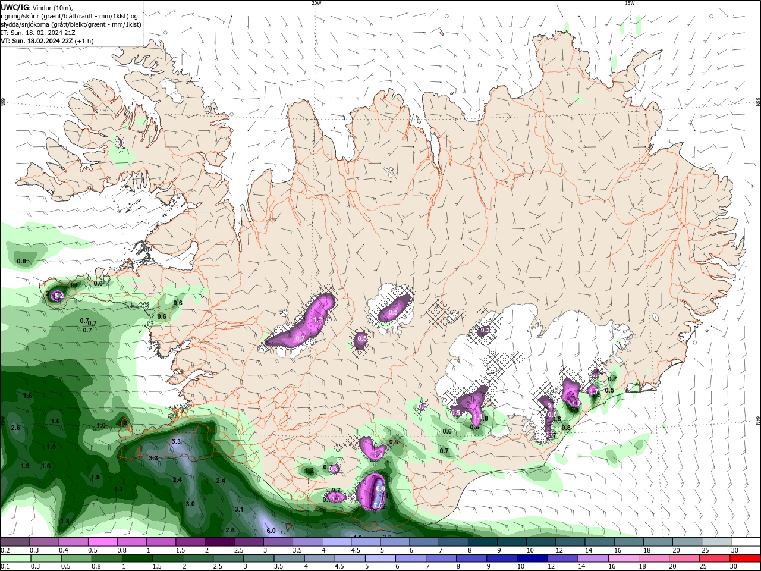The width and height of the screenshot is (761, 571).
Task: Click the bright pink 0.5 top-row legend swatch
Action: coord(102,542)
